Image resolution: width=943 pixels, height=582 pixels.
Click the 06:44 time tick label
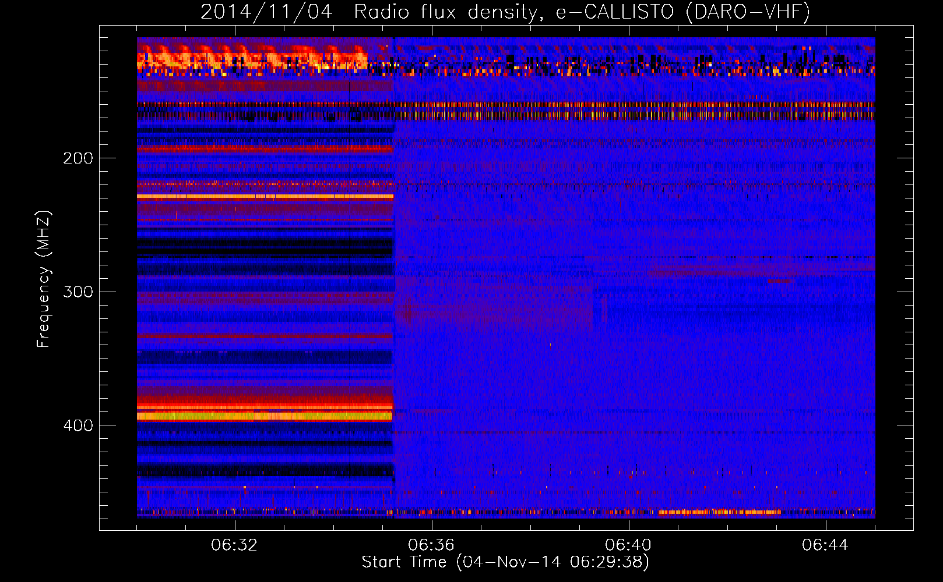coord(825,545)
